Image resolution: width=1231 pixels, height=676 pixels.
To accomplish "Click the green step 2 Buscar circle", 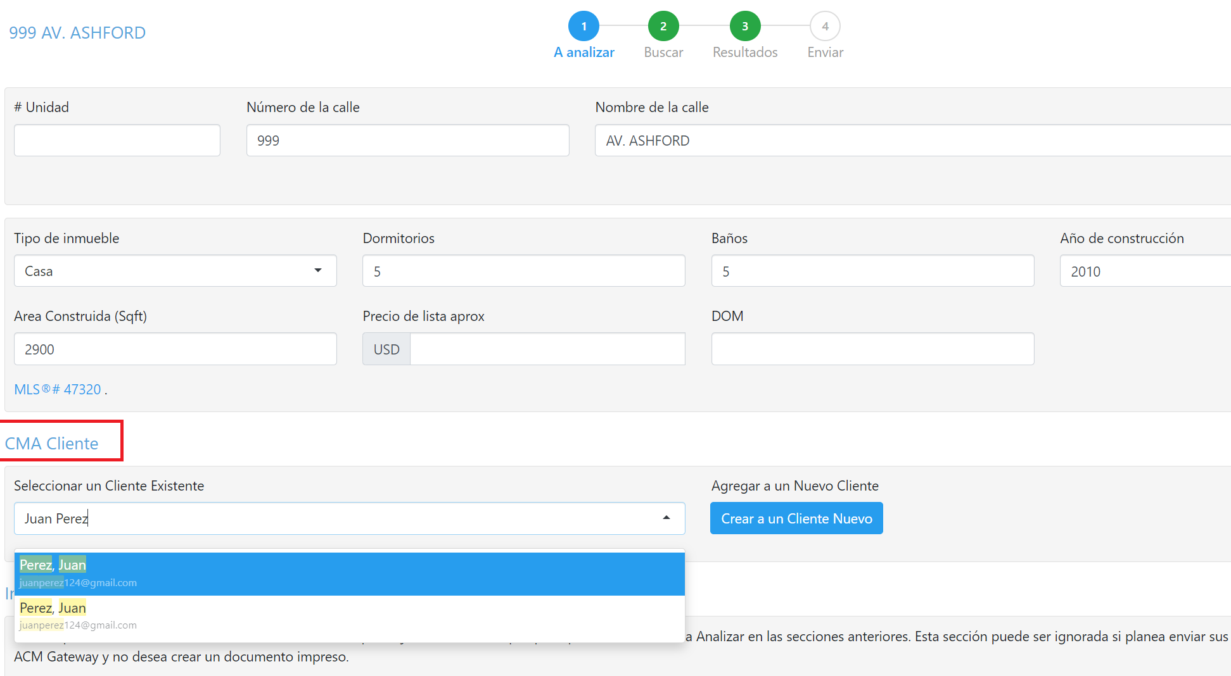I will click(663, 26).
